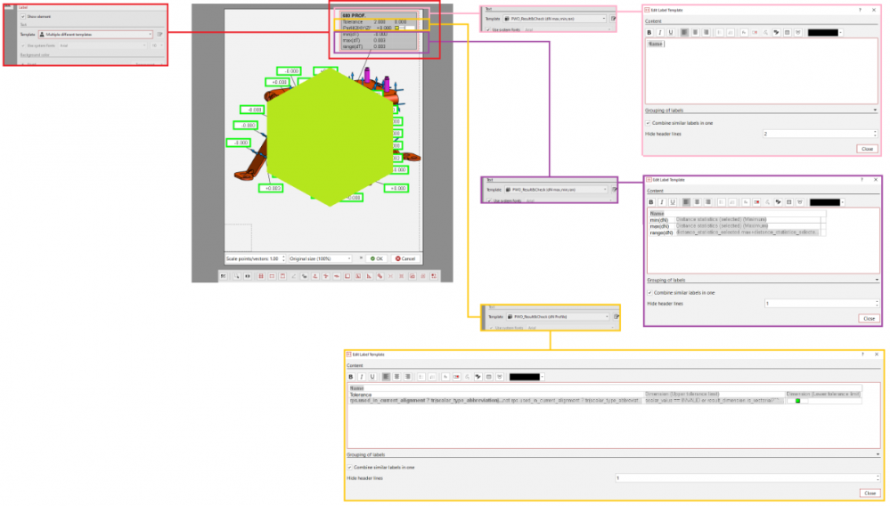Toggle Underline in the yellow Edit Label Template dialog
Screen dimensions: 890x506
tap(372, 377)
